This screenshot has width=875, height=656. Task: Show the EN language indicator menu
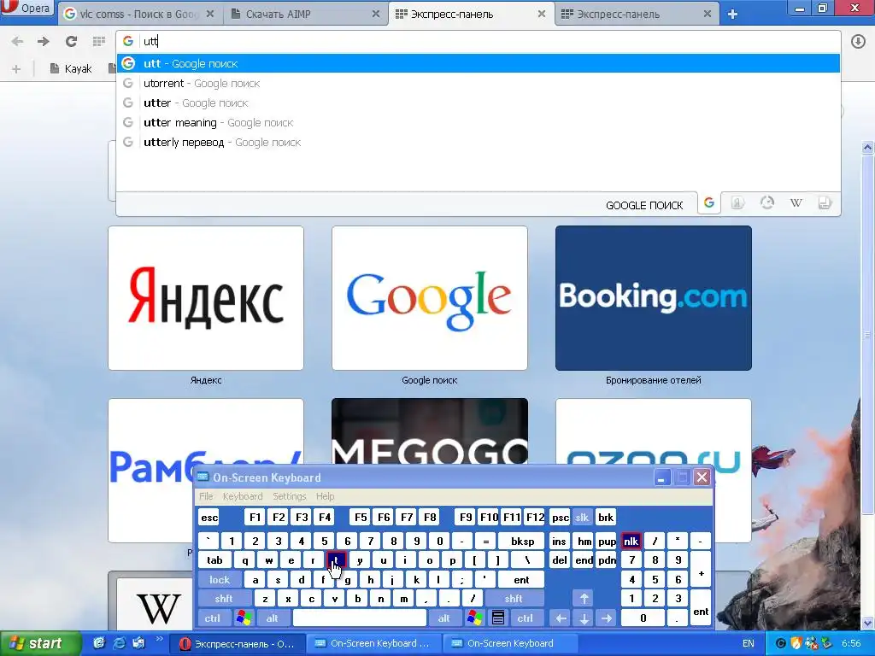(x=749, y=644)
